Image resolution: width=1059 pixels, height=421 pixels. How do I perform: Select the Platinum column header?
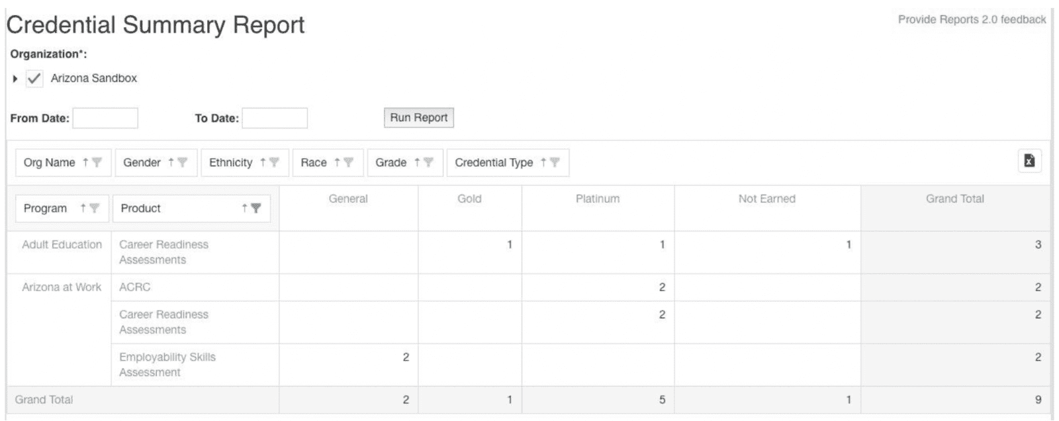[x=598, y=199]
